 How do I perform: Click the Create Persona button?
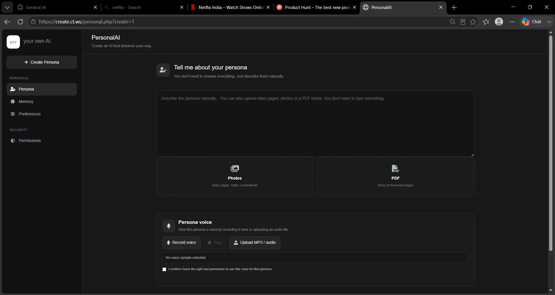(42, 62)
